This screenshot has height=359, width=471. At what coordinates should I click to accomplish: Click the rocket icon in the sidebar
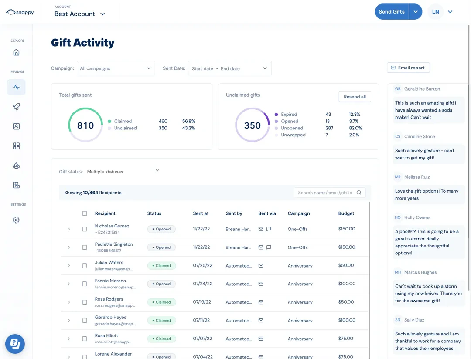click(x=16, y=107)
